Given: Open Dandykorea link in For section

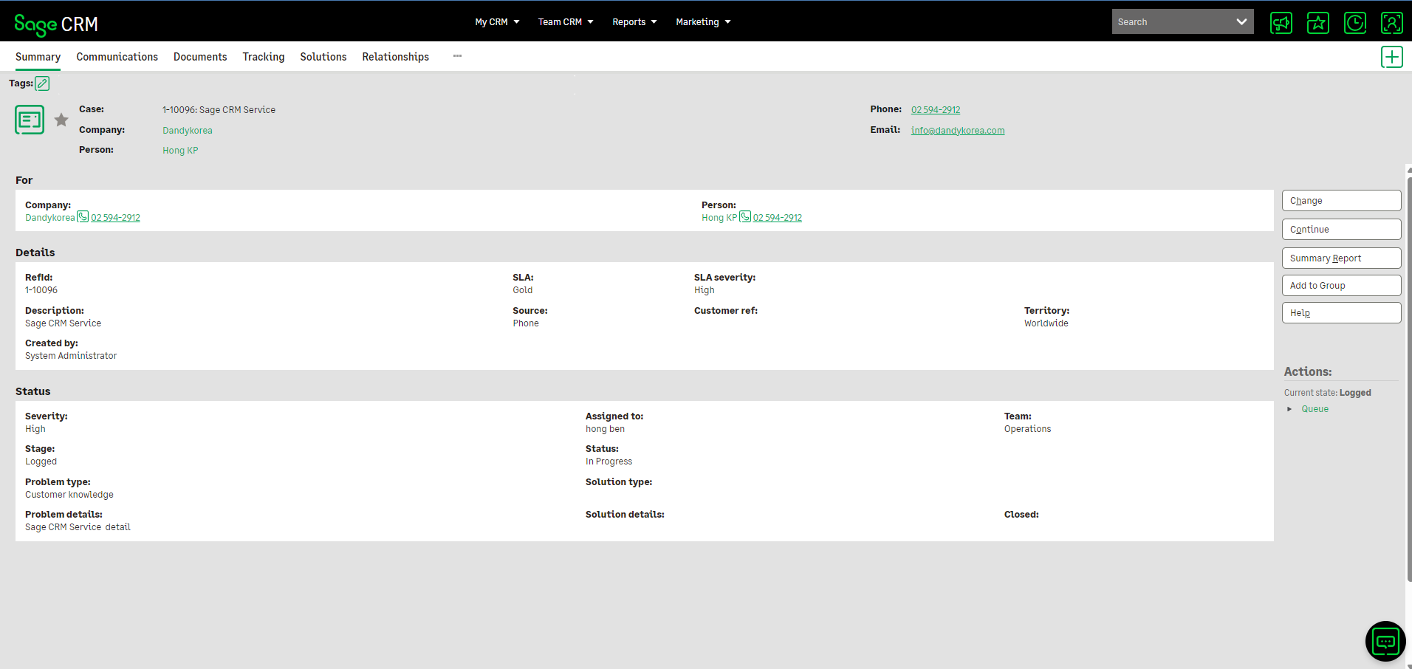Looking at the screenshot, I should pos(50,218).
